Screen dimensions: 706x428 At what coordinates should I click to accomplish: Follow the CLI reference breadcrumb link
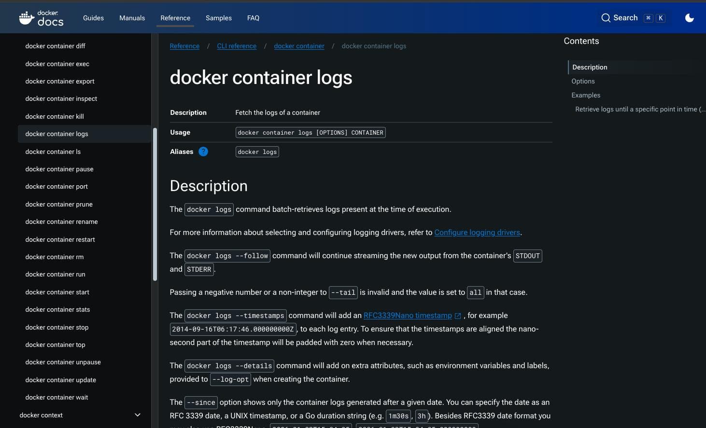(237, 46)
